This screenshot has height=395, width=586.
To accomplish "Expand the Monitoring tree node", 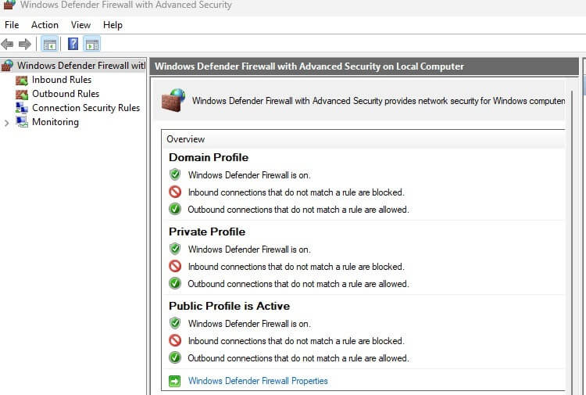I will tap(6, 123).
